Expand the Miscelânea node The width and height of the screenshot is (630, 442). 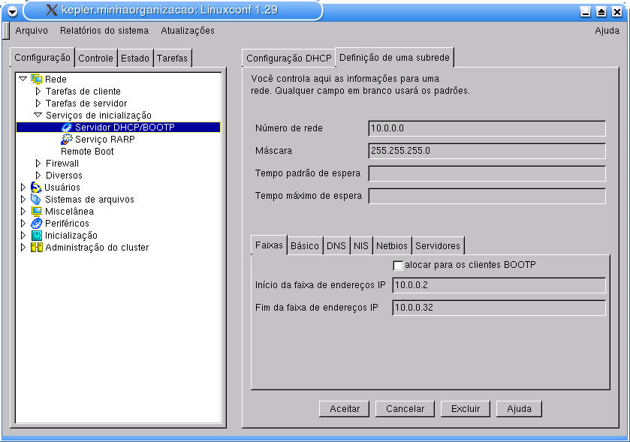(23, 211)
